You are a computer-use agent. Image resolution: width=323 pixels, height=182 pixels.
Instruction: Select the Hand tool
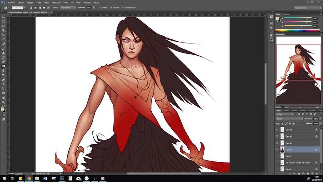click(x=3, y=98)
